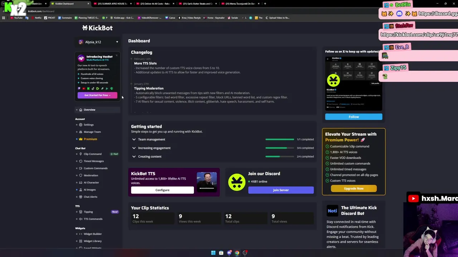This screenshot has width=458, height=257.
Task: Click the Premium crown icon
Action: coord(81,139)
